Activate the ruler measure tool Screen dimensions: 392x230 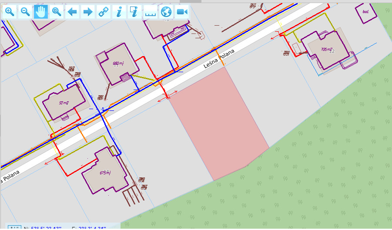click(x=150, y=12)
